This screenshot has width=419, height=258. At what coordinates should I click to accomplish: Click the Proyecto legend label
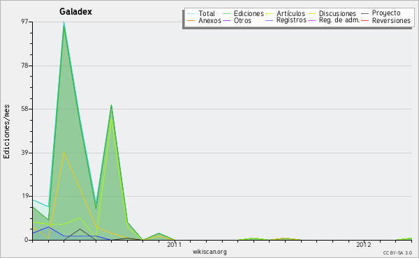tap(386, 13)
